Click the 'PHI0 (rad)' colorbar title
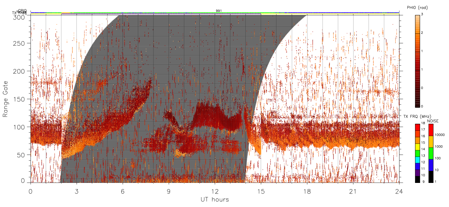 tap(417, 8)
